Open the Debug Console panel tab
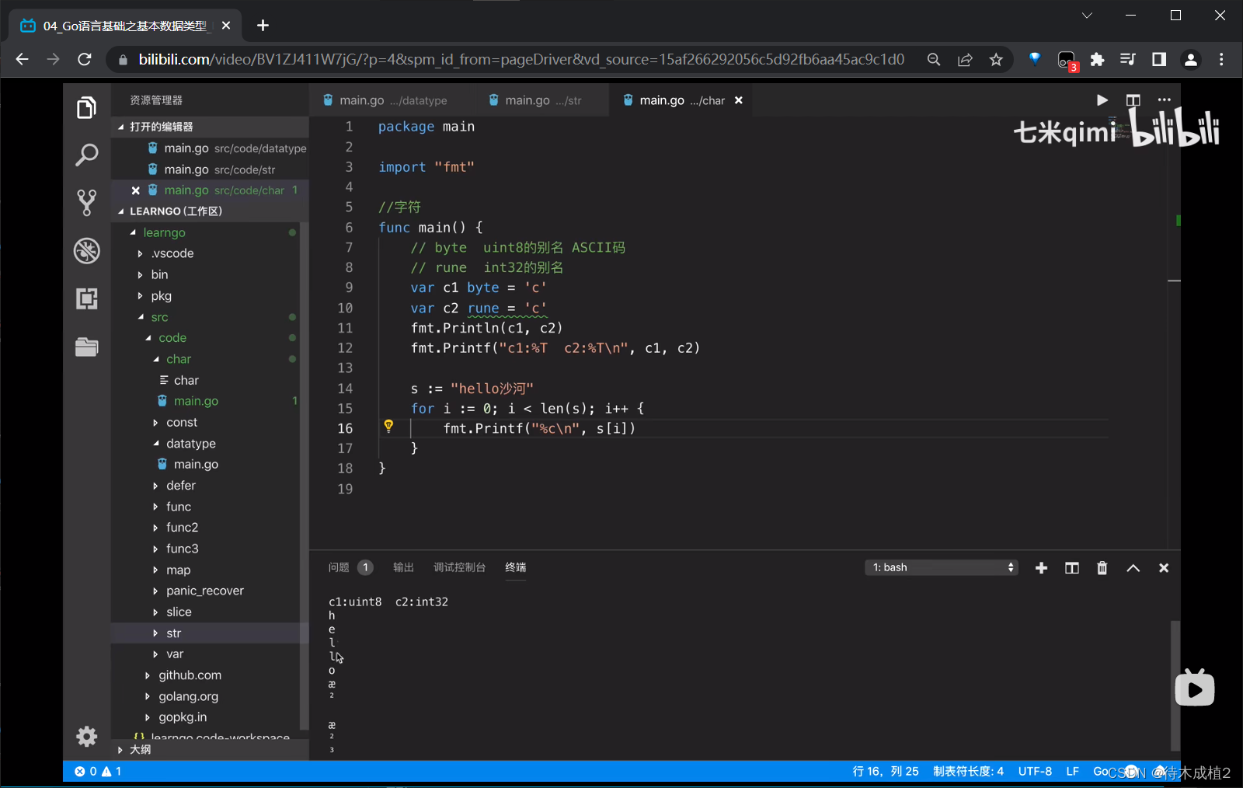The image size is (1243, 788). pyautogui.click(x=459, y=567)
